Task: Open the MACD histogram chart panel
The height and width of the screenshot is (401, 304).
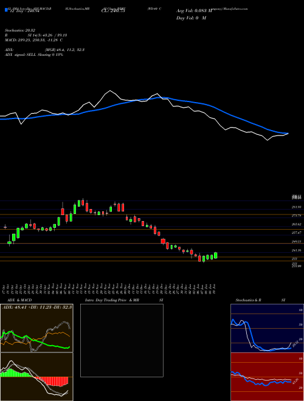Action: pos(36,377)
